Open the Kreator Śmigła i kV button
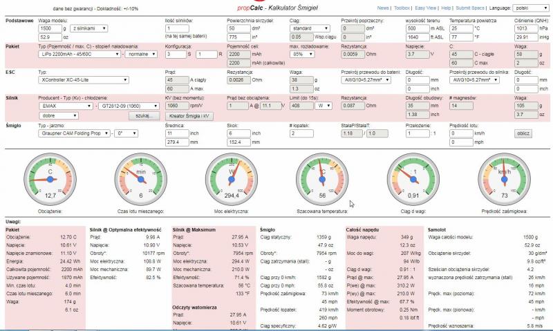 tap(190, 115)
